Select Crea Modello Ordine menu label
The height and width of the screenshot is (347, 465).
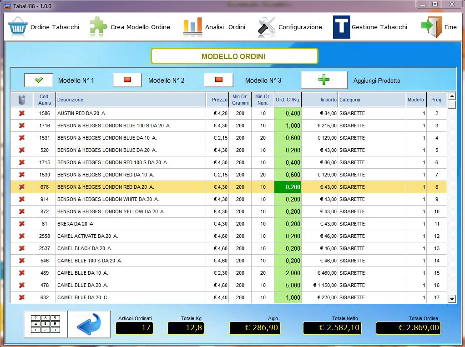pyautogui.click(x=140, y=27)
